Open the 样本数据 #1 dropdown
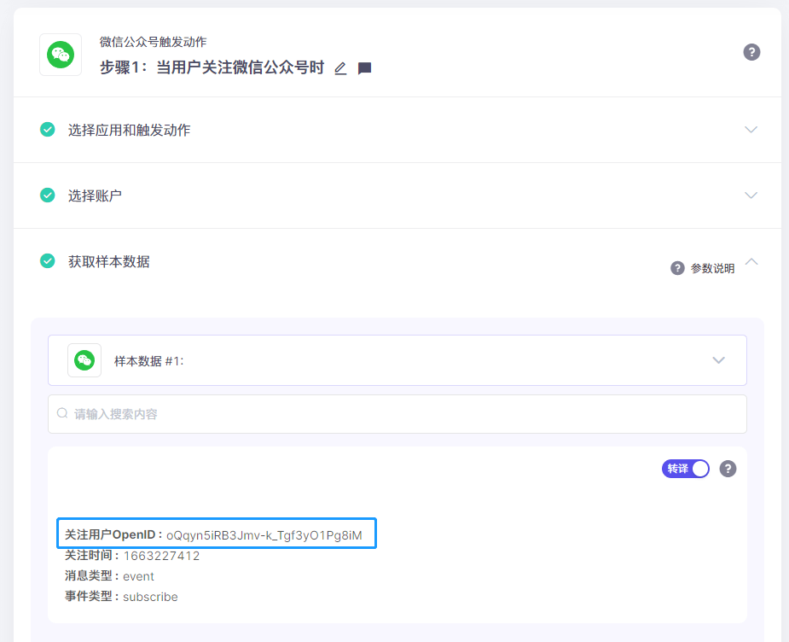789x642 pixels. pos(719,359)
